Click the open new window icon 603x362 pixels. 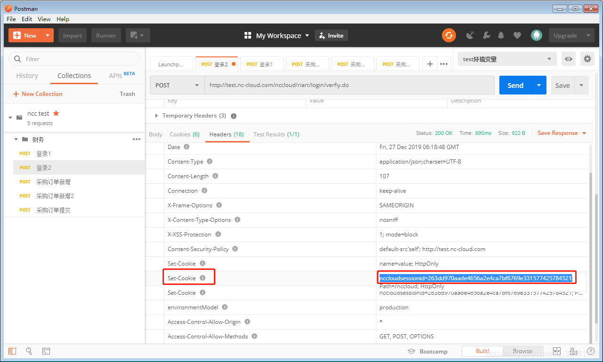(138, 35)
